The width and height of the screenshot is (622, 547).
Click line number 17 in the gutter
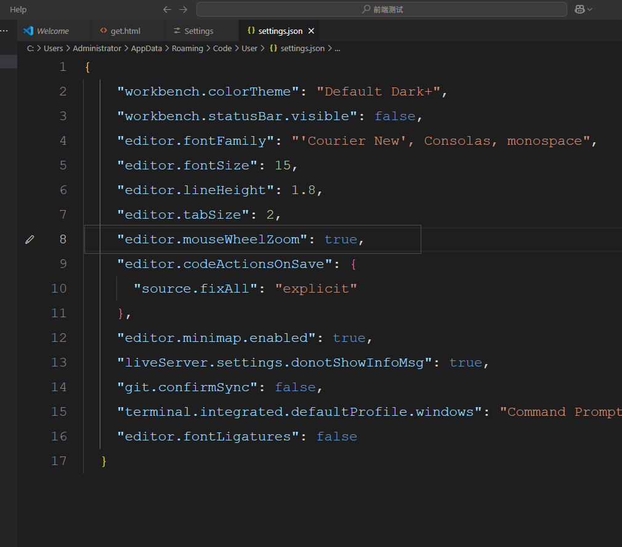59,461
